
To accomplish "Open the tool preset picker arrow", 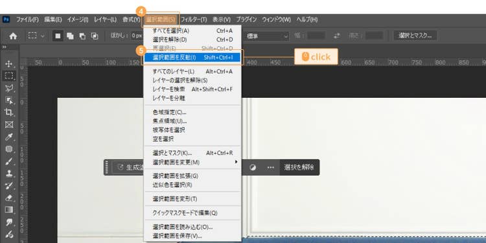I will [43, 36].
